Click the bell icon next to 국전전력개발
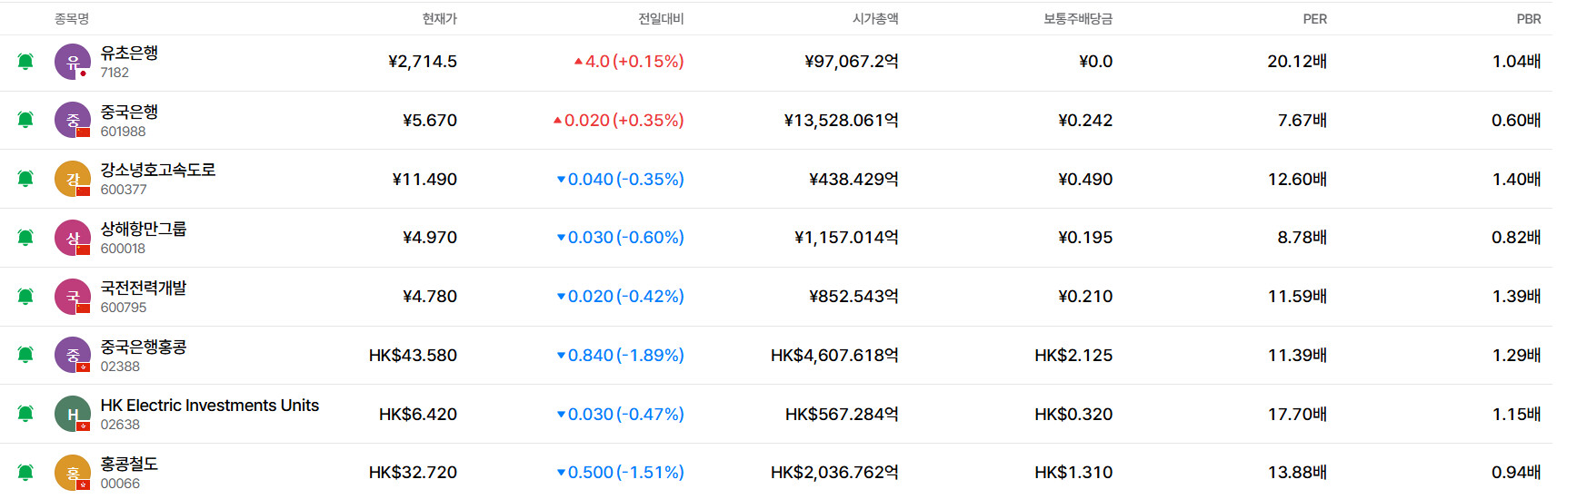 pyautogui.click(x=25, y=297)
